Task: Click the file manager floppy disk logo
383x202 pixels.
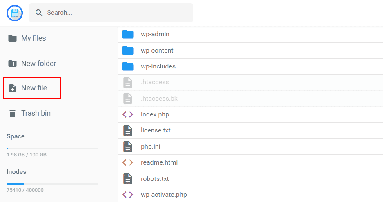Action: (x=15, y=13)
